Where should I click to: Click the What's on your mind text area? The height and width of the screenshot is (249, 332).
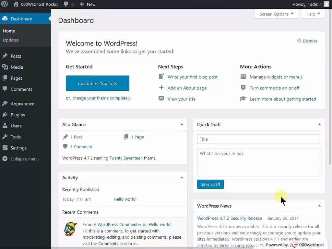(x=259, y=162)
